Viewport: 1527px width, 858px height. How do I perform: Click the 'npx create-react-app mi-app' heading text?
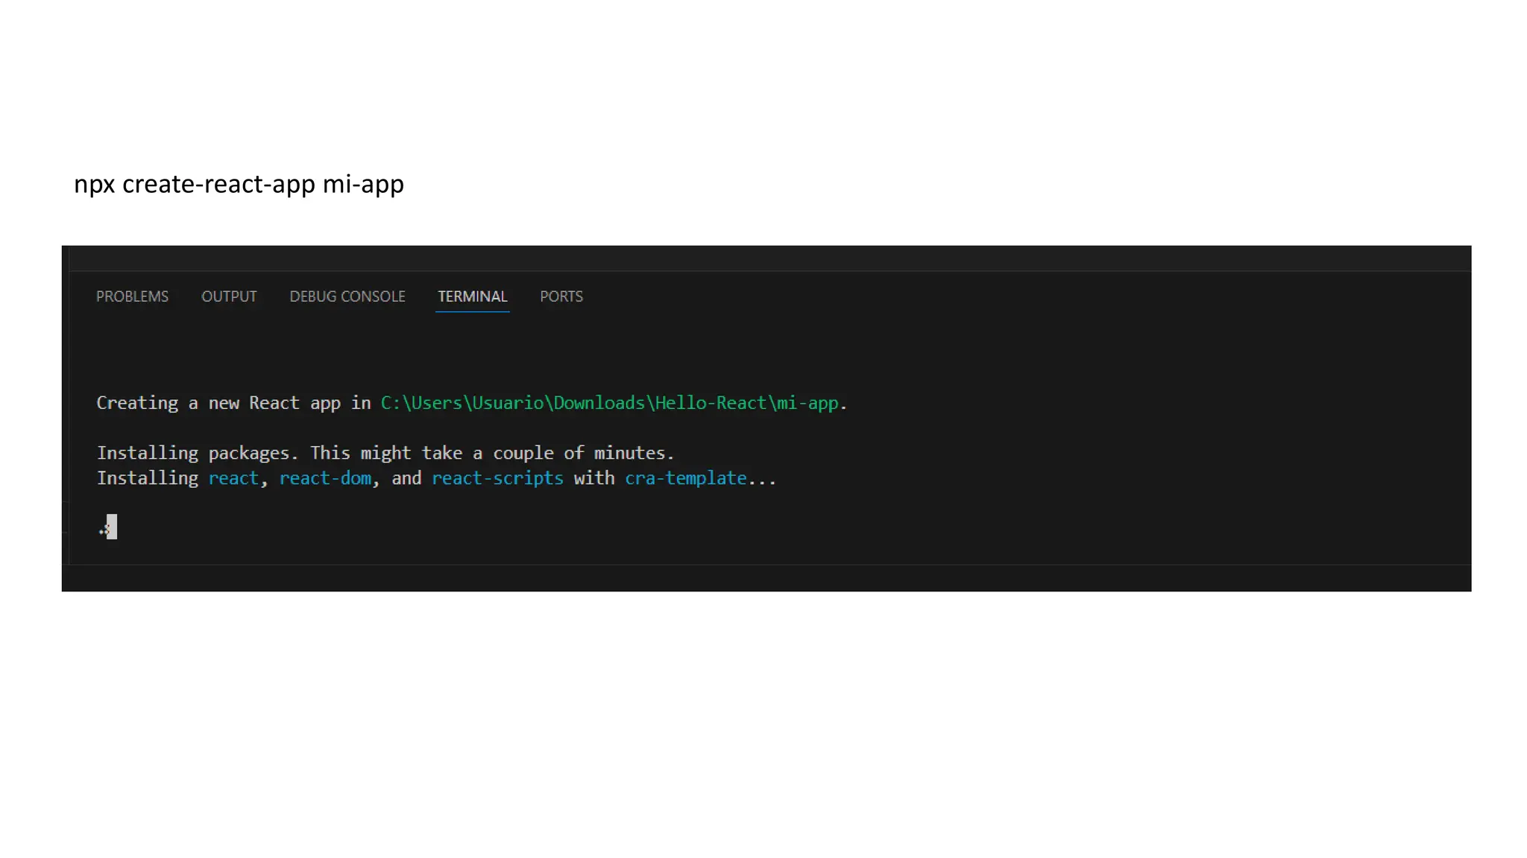coord(239,184)
